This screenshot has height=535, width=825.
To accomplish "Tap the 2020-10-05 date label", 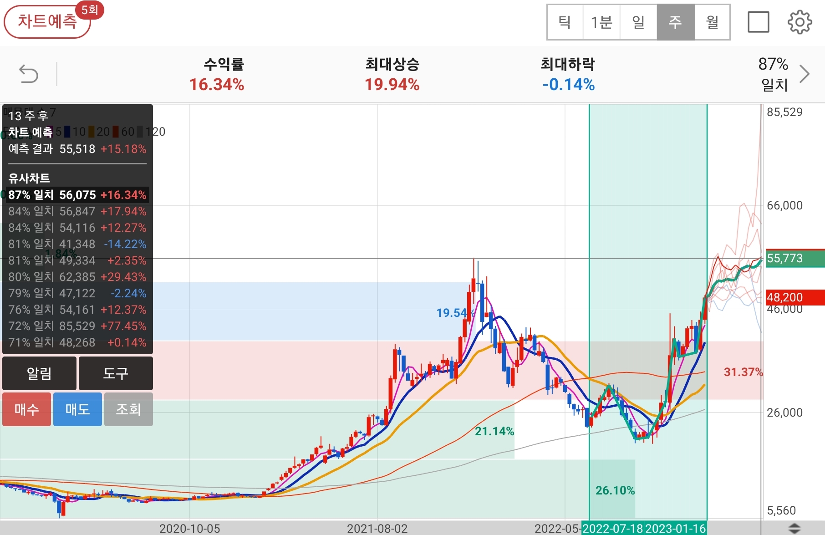I will (x=189, y=529).
